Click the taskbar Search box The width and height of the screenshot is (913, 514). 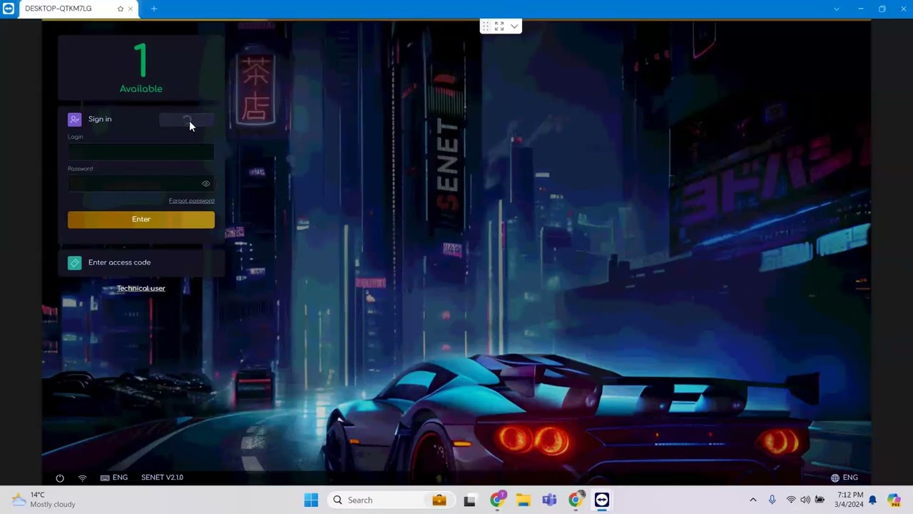(x=390, y=500)
